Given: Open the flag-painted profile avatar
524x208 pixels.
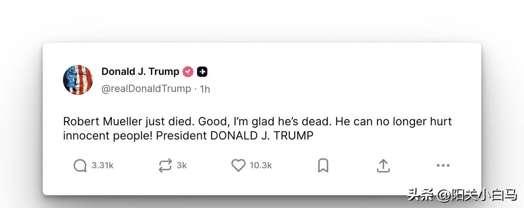Looking at the screenshot, I should (78, 80).
